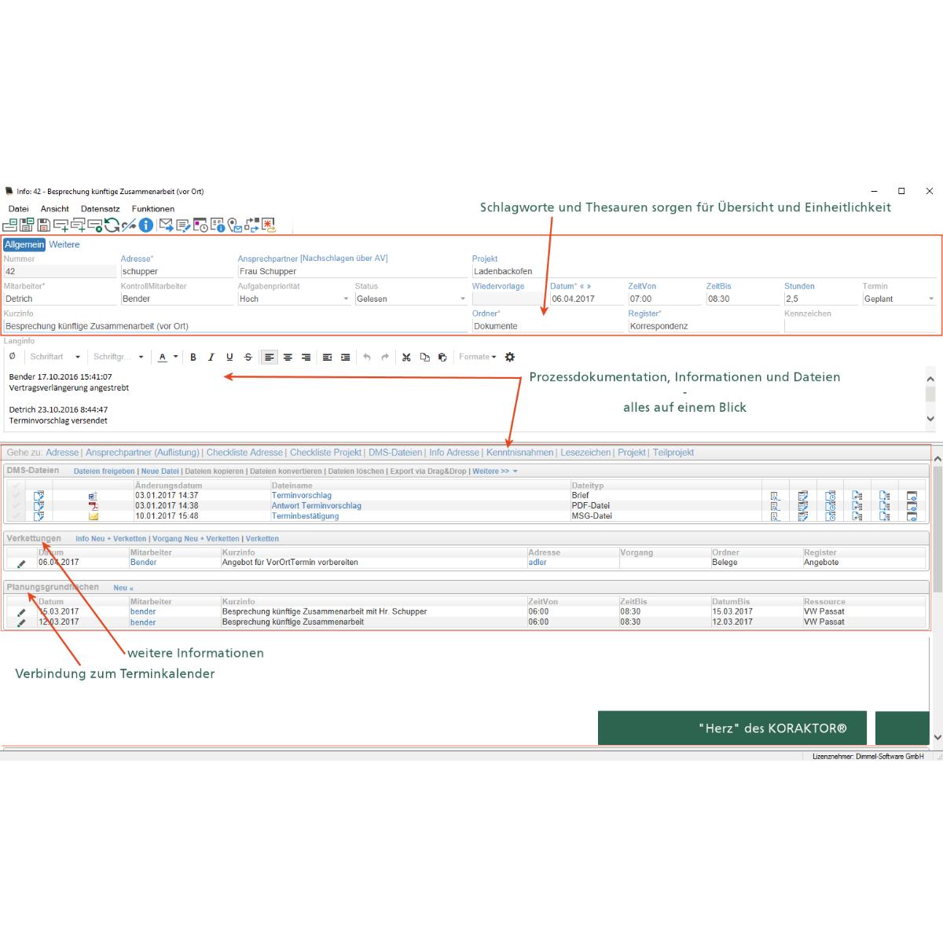Switch to the Allgemein tab
Viewport: 943px width, 943px height.
pos(24,244)
